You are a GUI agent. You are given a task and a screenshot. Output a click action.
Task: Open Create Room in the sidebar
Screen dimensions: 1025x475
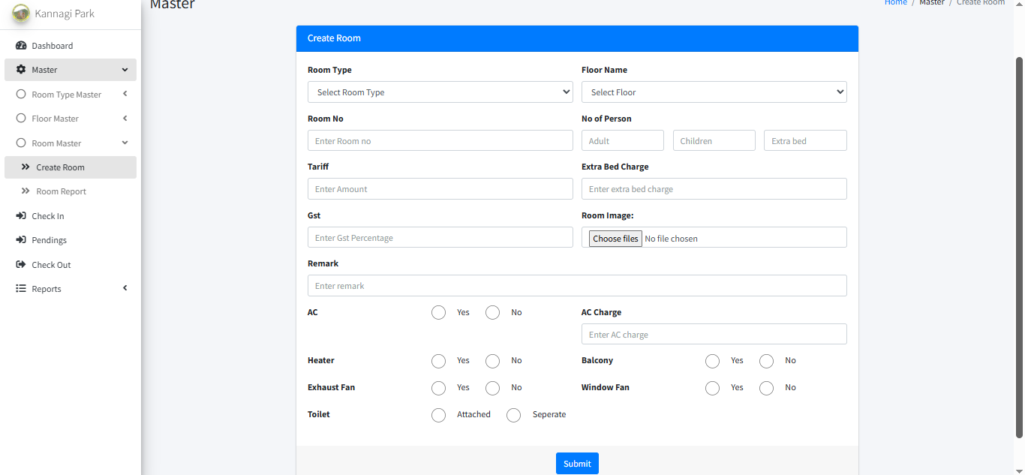tap(60, 167)
